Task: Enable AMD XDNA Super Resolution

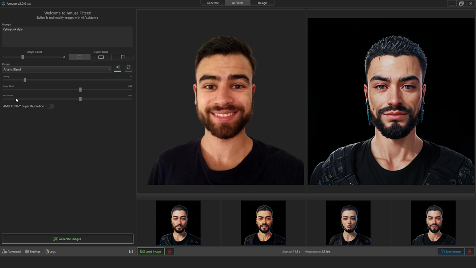Action: [x=50, y=106]
